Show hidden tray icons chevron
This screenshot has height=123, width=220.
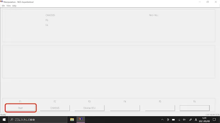tap(162, 120)
